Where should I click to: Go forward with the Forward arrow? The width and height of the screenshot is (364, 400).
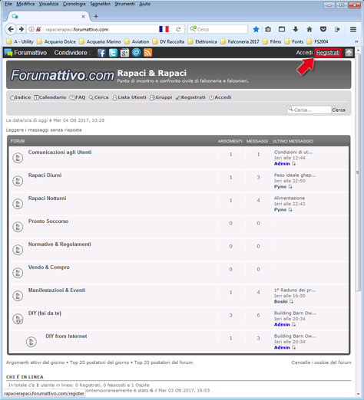coord(22,29)
